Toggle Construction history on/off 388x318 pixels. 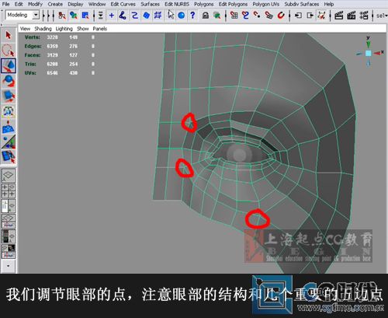tap(321, 16)
